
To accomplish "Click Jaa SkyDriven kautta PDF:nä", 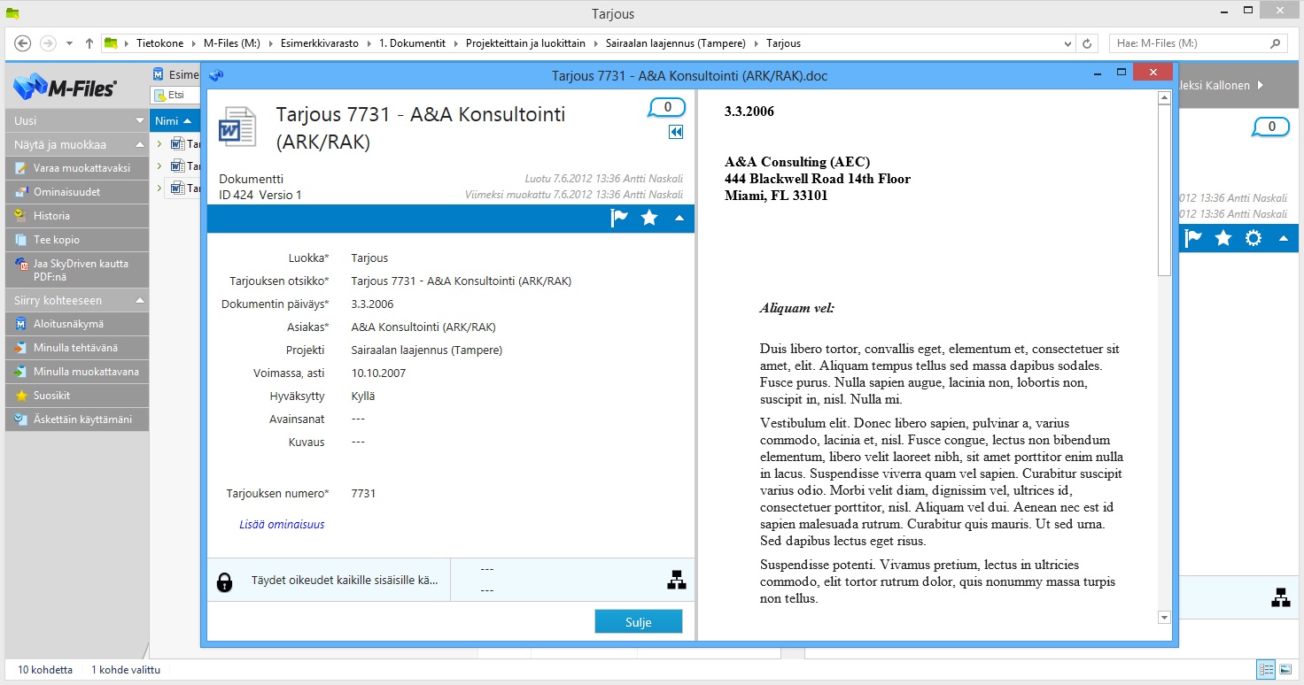I will point(77,270).
